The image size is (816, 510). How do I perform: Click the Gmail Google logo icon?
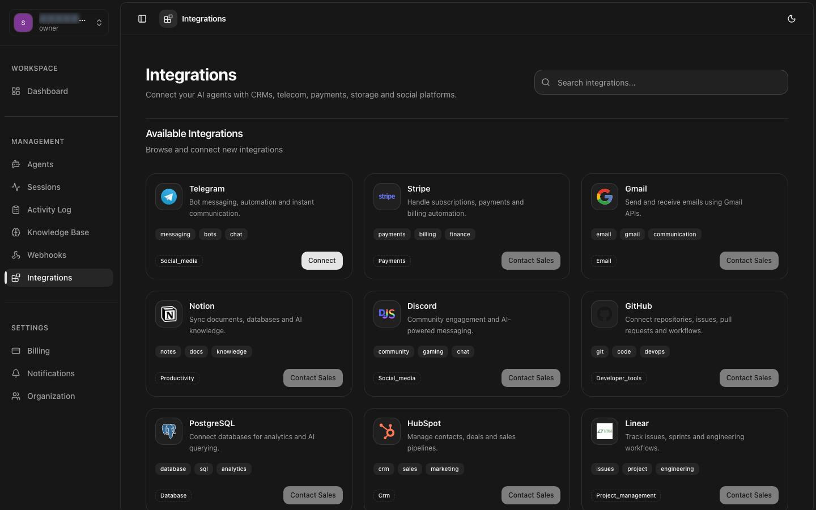point(605,197)
